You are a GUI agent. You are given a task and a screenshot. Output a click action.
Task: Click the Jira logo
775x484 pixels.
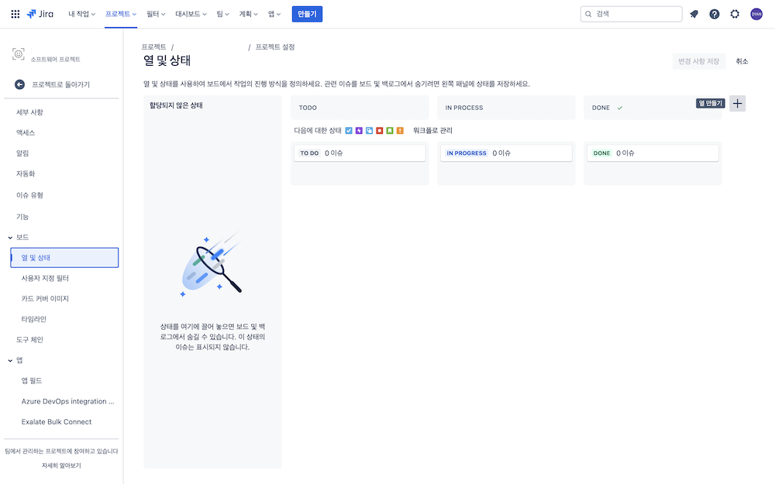(40, 14)
